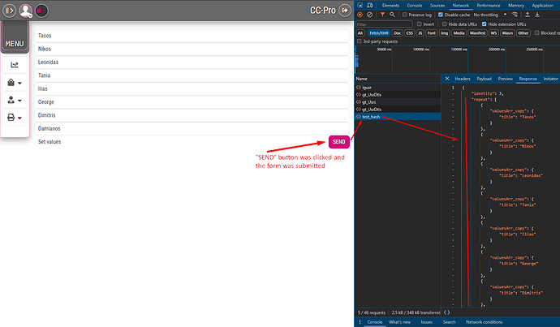Screen dimensions: 560x327
Task: Uncheck Hide extension URLs checkbox
Action: click(484, 24)
